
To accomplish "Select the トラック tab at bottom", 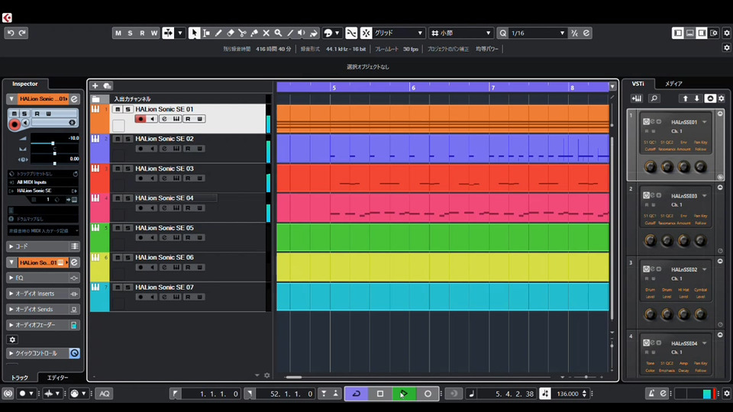I will (20, 378).
